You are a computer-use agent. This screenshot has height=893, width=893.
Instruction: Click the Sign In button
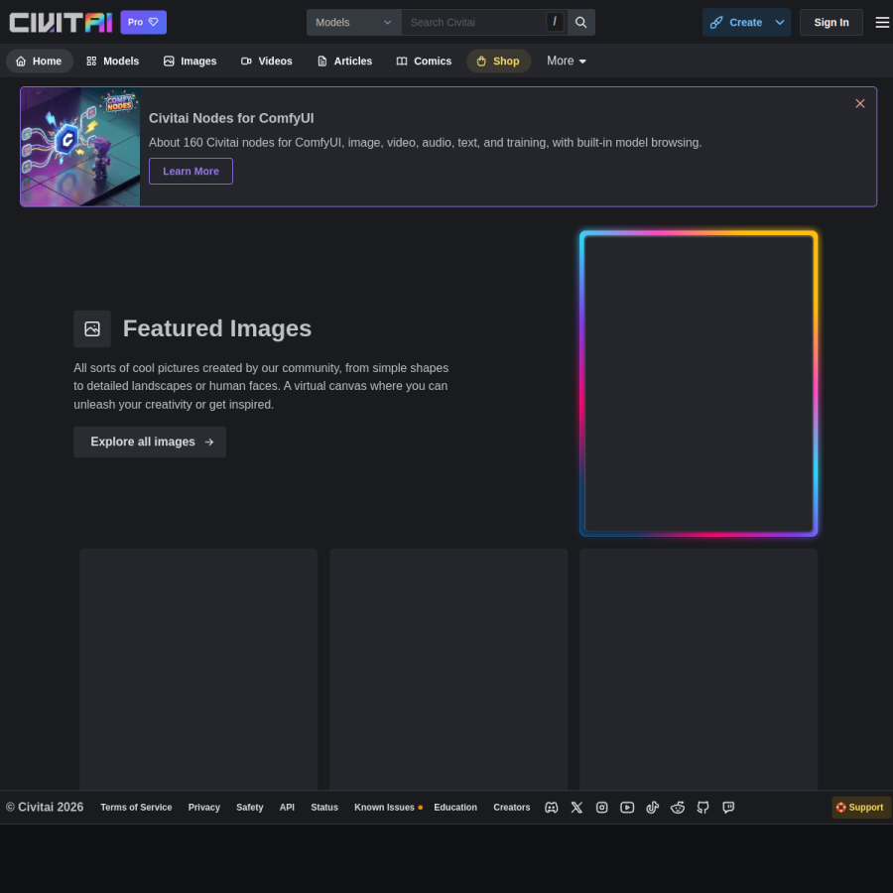830,22
